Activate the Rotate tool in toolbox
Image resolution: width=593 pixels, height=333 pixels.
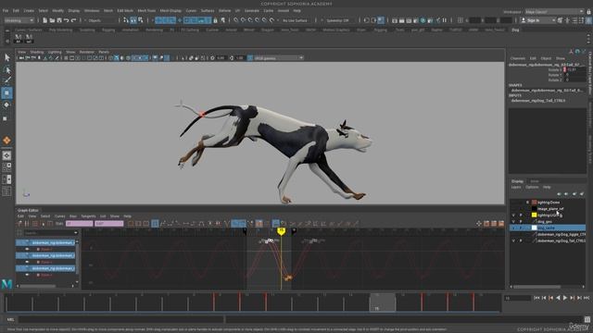click(6, 105)
